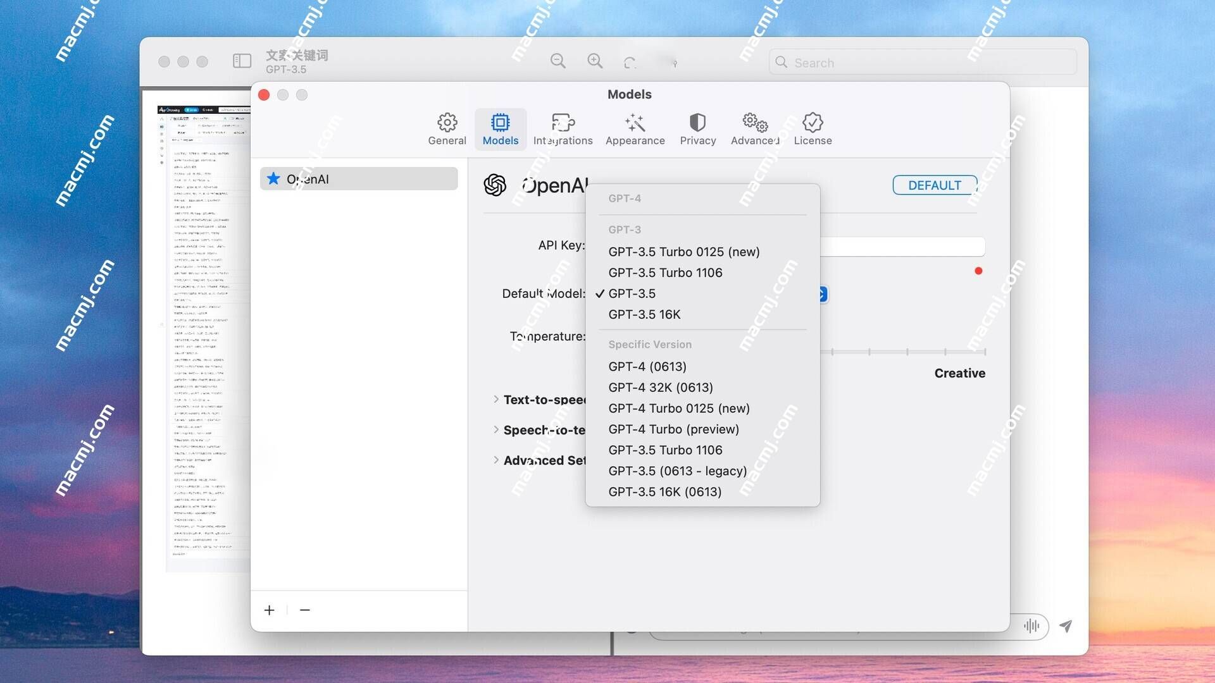Click the star icon beside OpenAI
The height and width of the screenshot is (683, 1215).
(x=273, y=178)
